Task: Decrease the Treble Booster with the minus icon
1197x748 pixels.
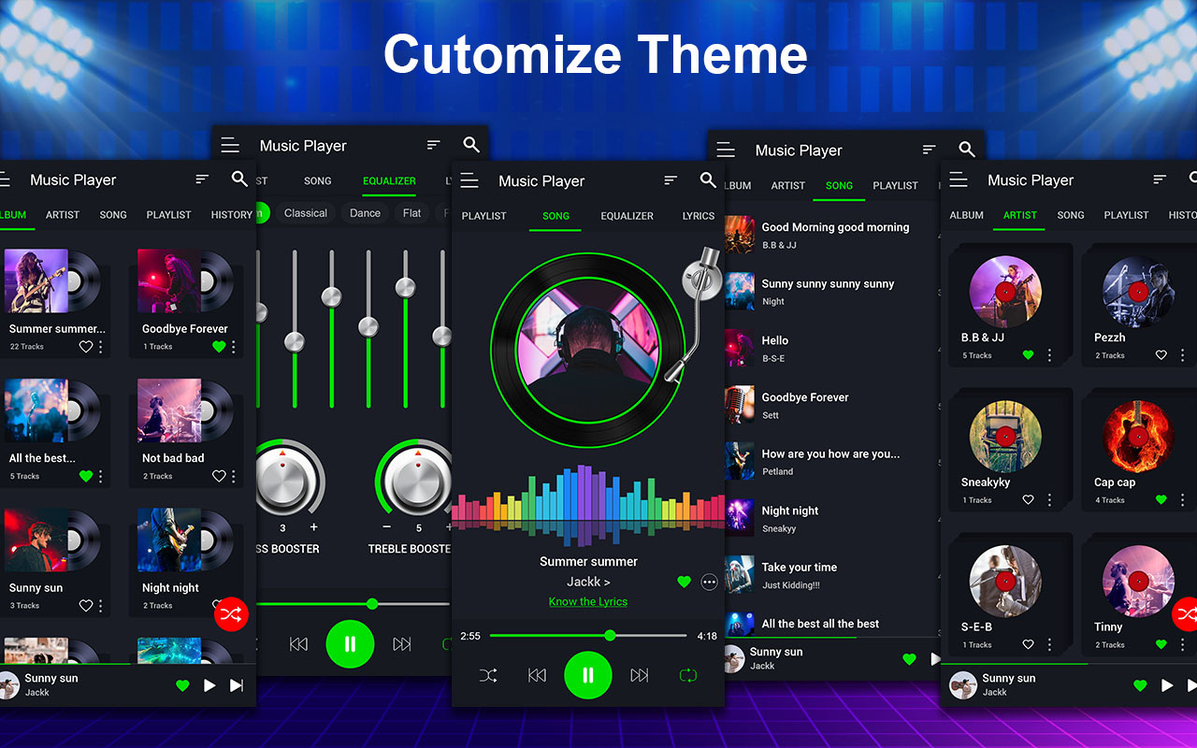Action: click(385, 527)
